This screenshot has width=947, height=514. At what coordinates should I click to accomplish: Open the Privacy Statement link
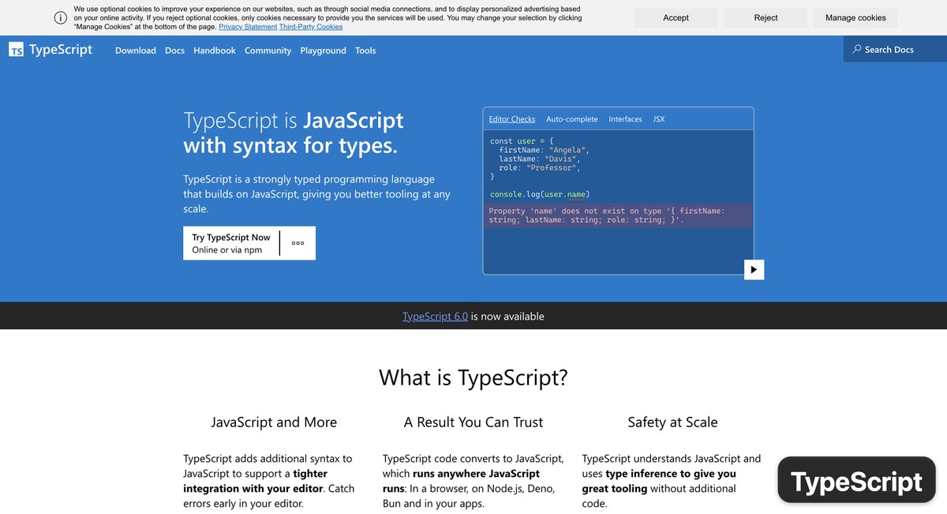(x=248, y=27)
